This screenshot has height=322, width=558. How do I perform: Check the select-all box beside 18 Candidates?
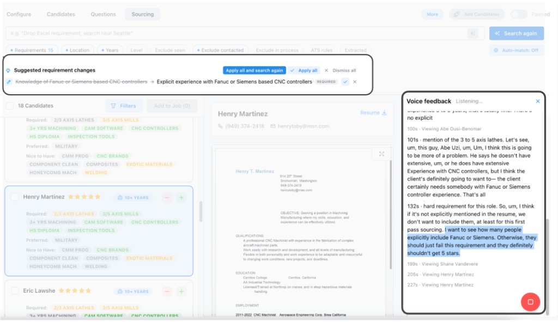[x=10, y=106]
